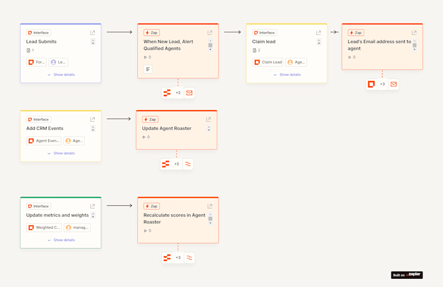Click title stepper on Lead Submits card

(93, 42)
